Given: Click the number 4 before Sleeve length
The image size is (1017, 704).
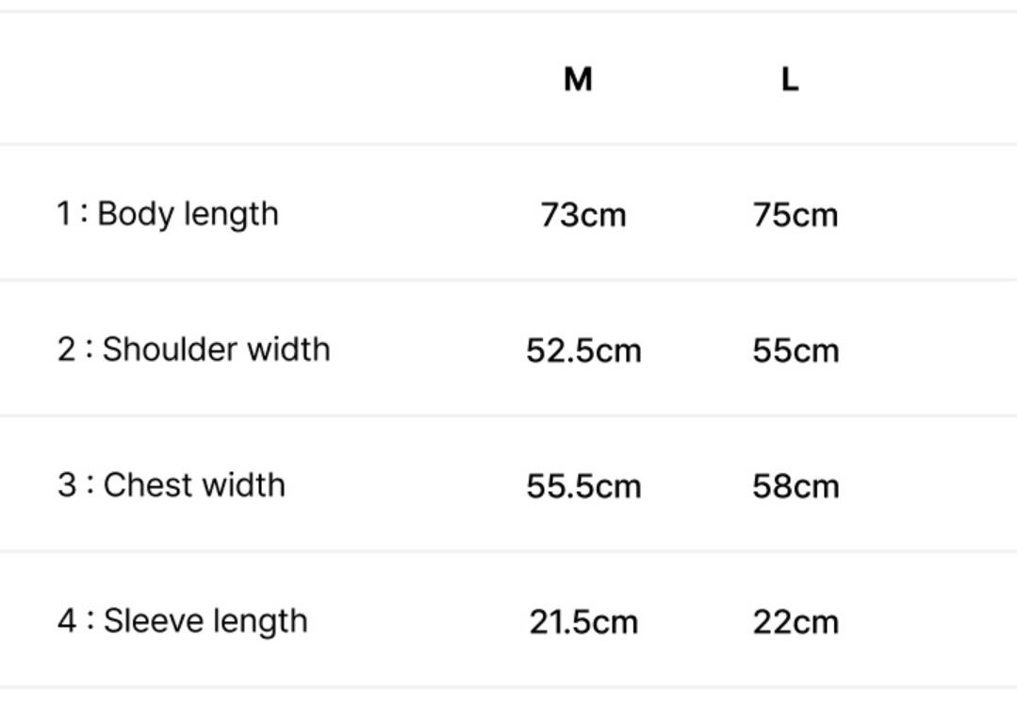Looking at the screenshot, I should tap(66, 621).
